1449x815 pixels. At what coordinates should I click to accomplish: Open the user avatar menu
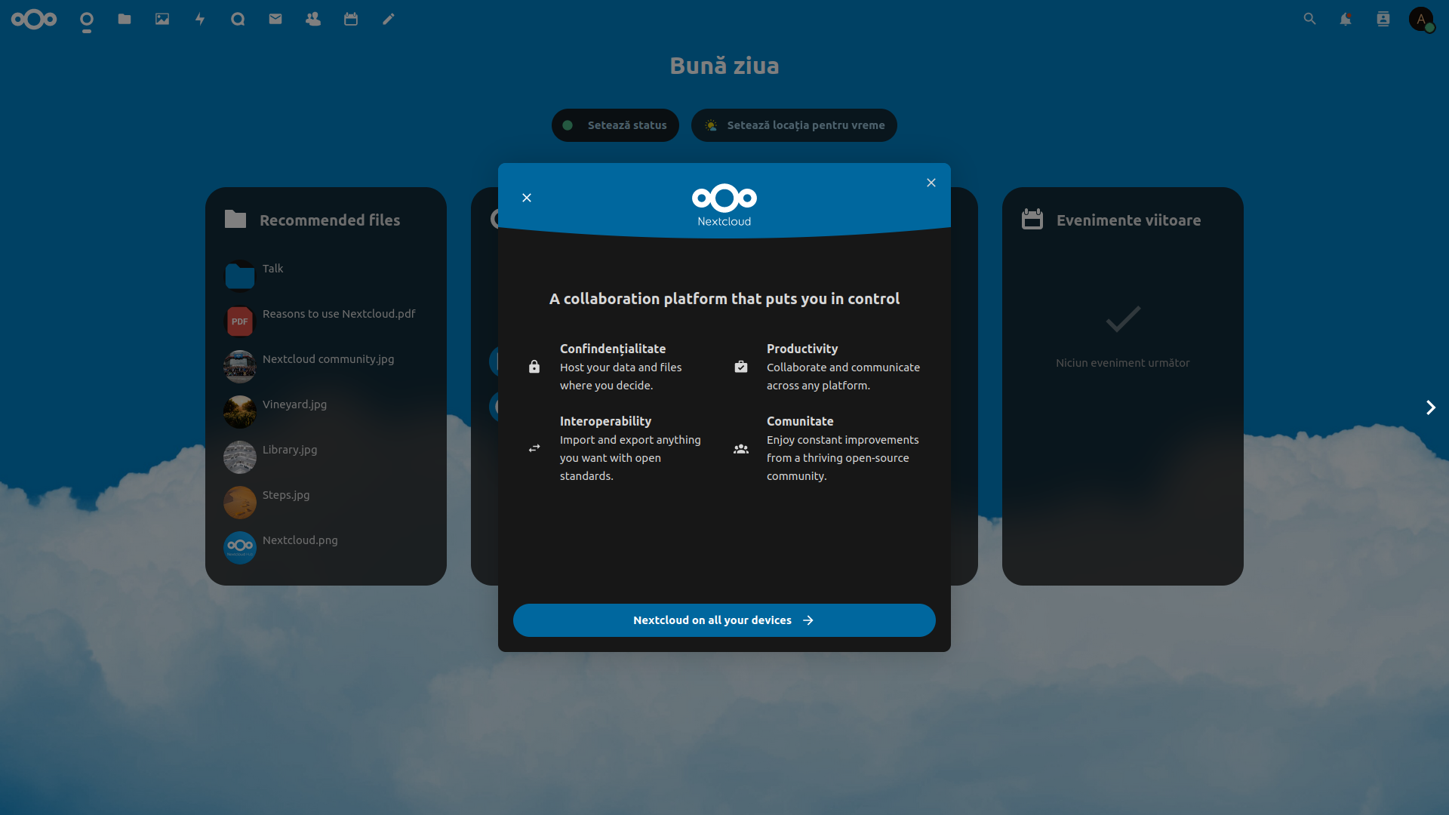coord(1421,19)
